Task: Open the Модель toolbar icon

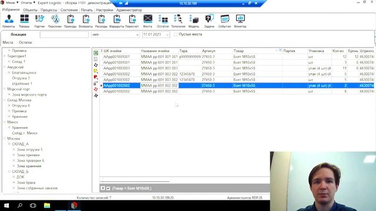Action: click(x=194, y=21)
